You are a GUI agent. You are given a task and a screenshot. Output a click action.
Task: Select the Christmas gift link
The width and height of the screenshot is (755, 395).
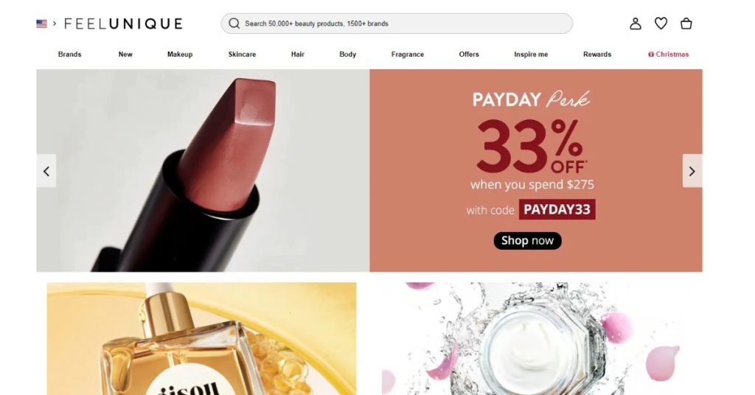pos(668,55)
